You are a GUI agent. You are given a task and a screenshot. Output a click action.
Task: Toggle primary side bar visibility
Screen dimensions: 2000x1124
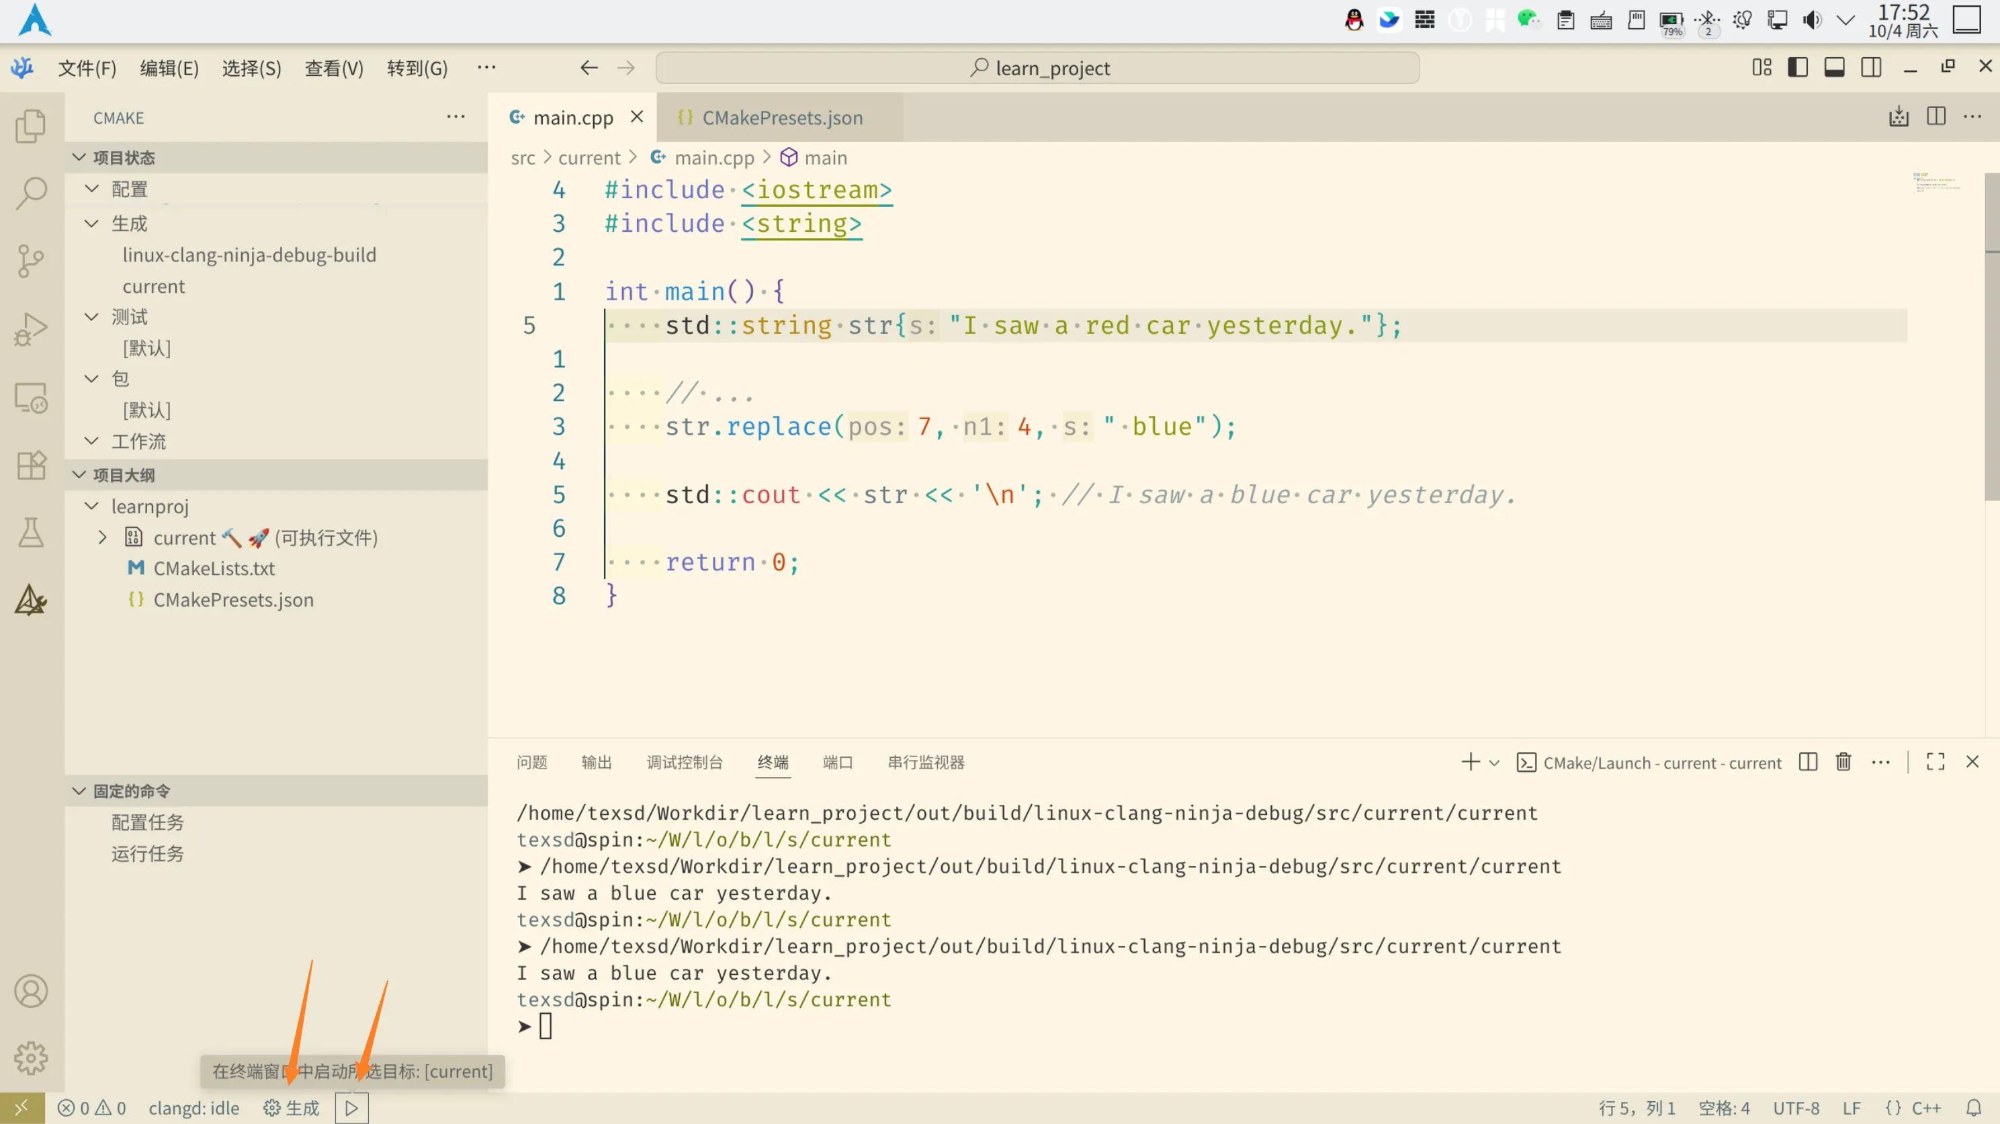(1797, 68)
